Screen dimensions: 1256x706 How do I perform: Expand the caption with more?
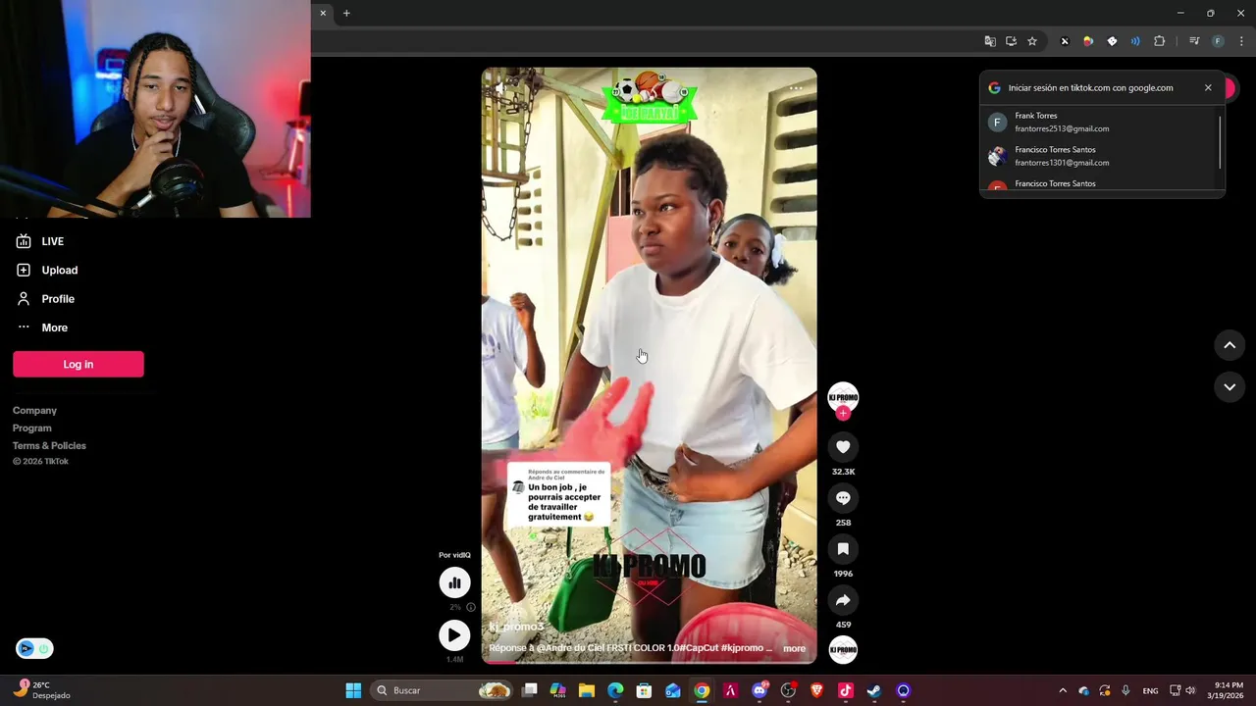(x=794, y=648)
